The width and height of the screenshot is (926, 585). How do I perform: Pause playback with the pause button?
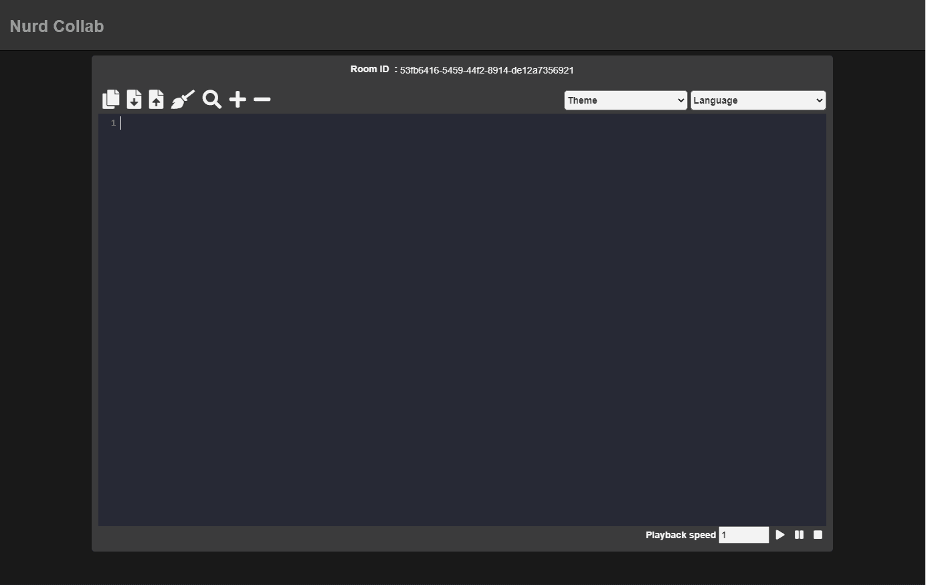coord(799,535)
